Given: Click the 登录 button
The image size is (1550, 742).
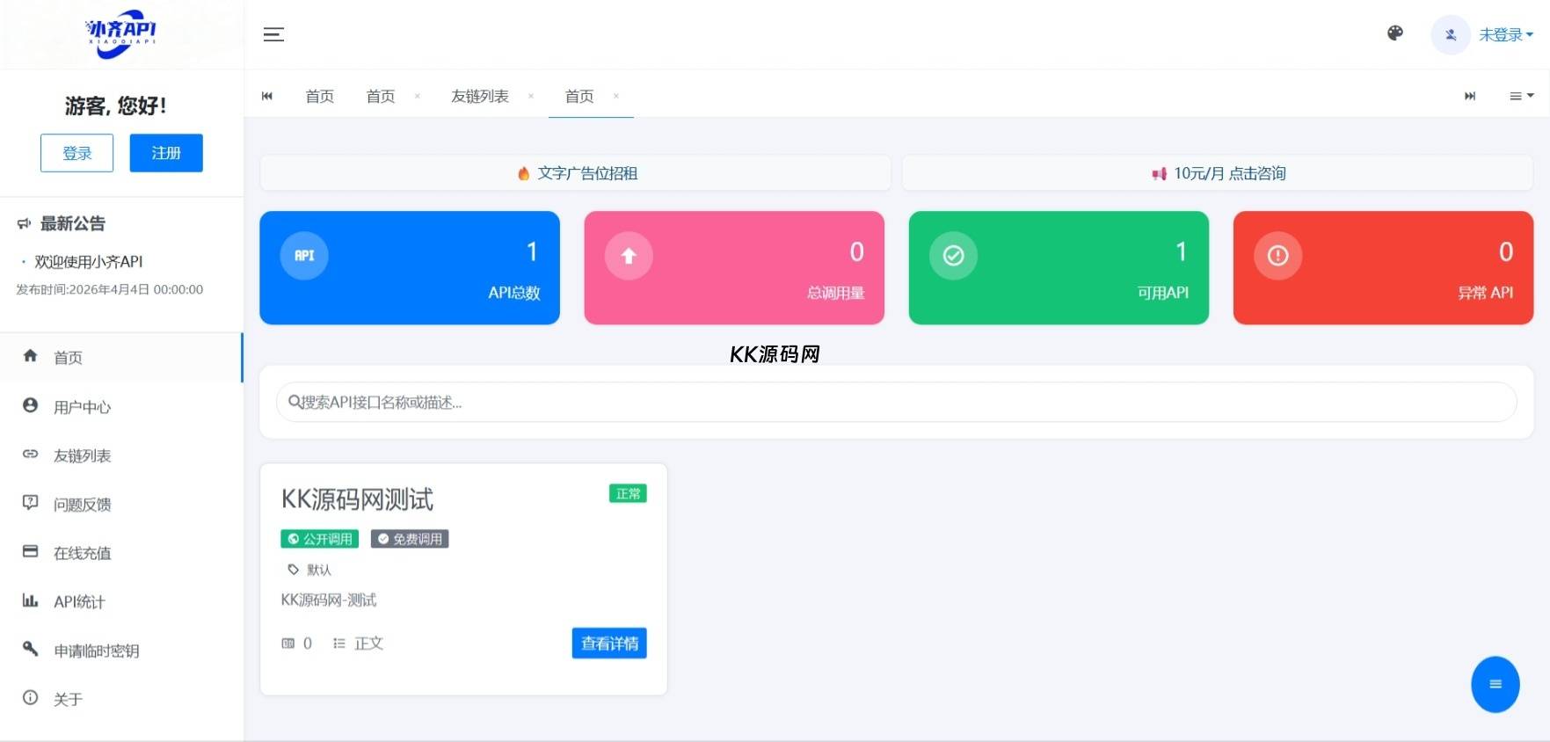Looking at the screenshot, I should click(x=77, y=153).
